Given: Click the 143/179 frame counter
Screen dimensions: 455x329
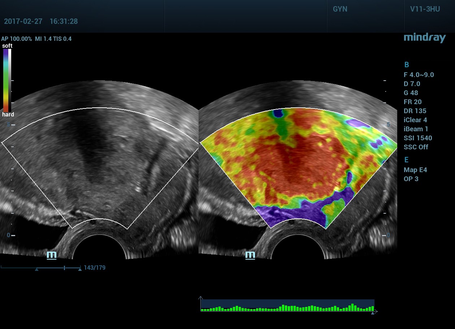Looking at the screenshot, I should [95, 268].
